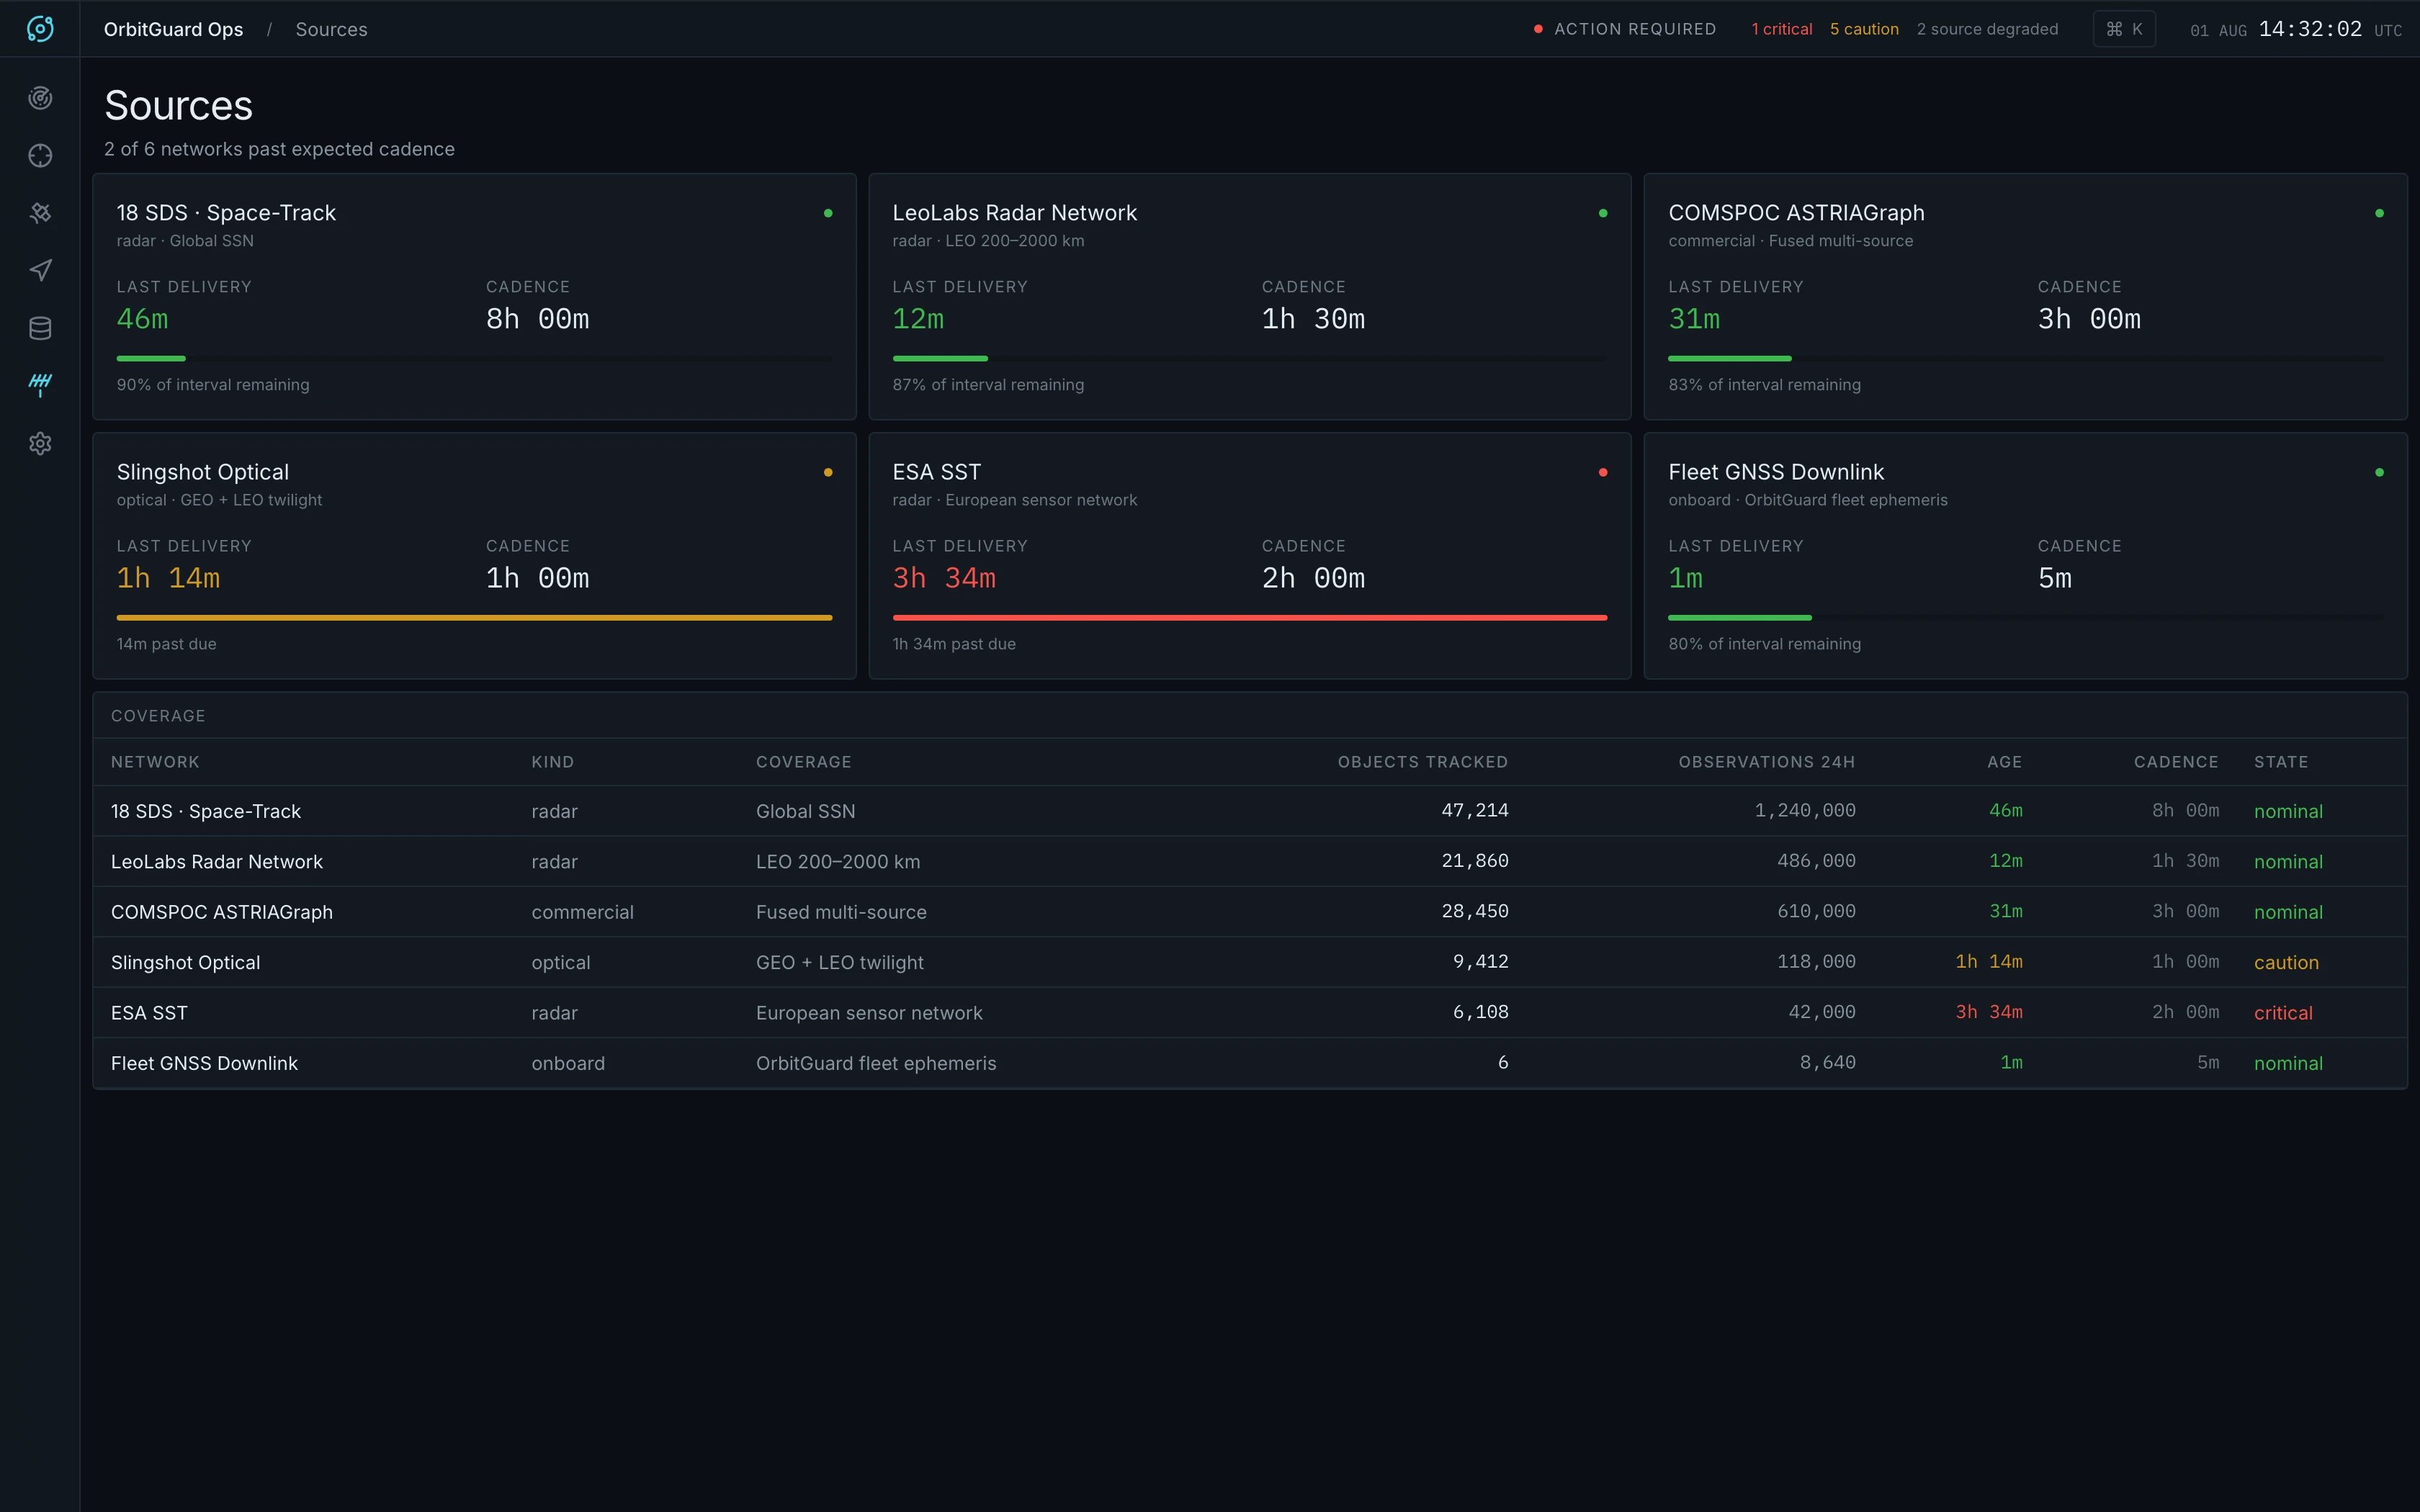This screenshot has height=1512, width=2420.
Task: Click '2 of 6 networks past expected cadence'
Action: (279, 149)
